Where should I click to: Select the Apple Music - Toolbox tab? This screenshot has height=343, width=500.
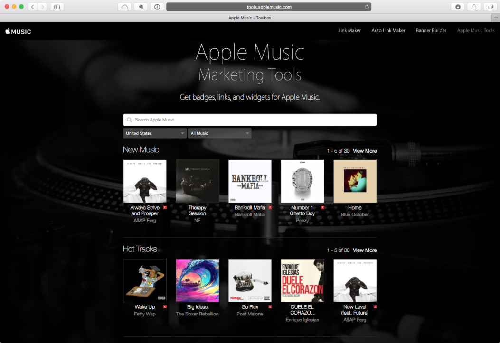click(x=250, y=18)
